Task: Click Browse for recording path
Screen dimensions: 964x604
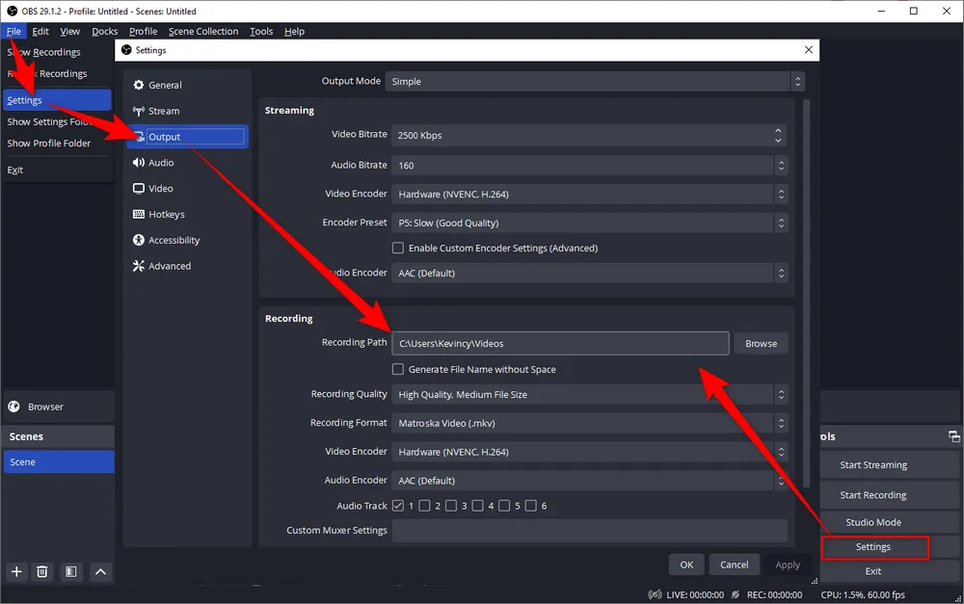Action: (x=761, y=343)
